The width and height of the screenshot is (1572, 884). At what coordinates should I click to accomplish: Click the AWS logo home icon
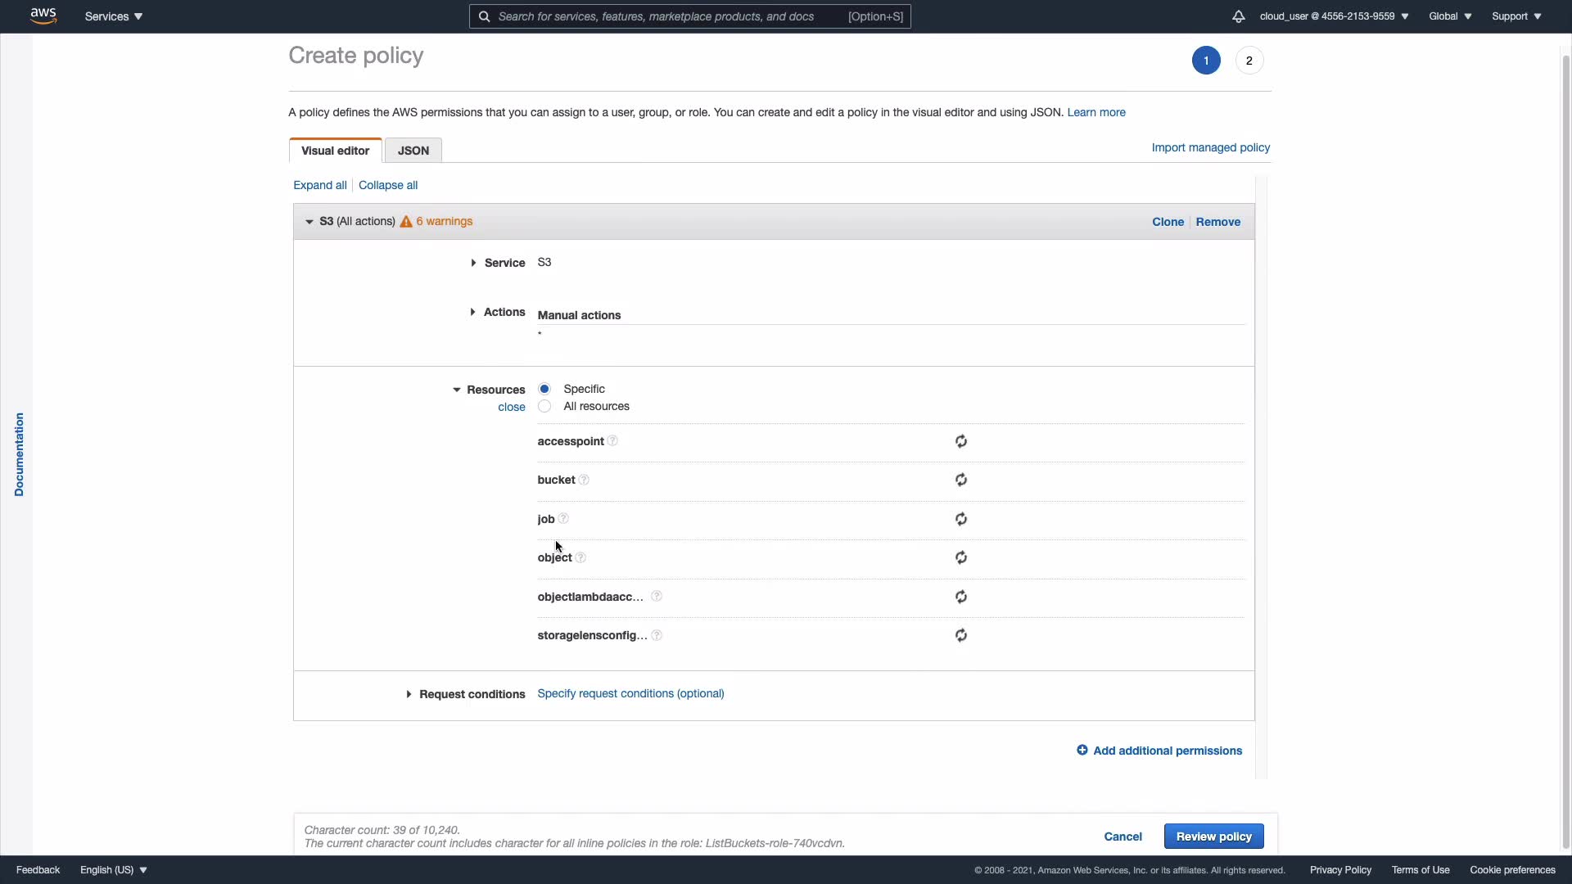(43, 16)
